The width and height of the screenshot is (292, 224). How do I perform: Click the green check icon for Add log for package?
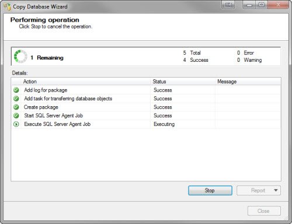click(16, 90)
